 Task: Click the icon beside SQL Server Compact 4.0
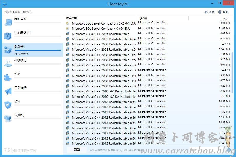point(67,28)
